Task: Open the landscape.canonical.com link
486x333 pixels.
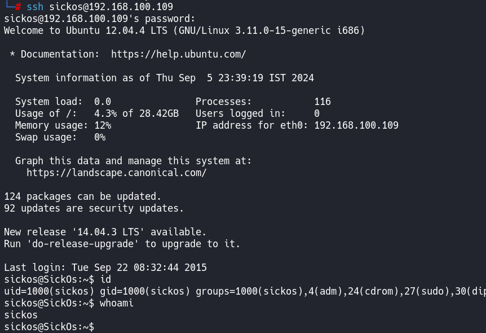Action: pyautogui.click(x=116, y=173)
